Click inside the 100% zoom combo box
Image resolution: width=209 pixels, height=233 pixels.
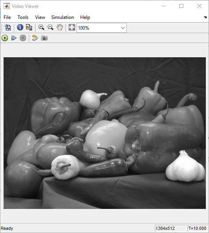(x=102, y=28)
